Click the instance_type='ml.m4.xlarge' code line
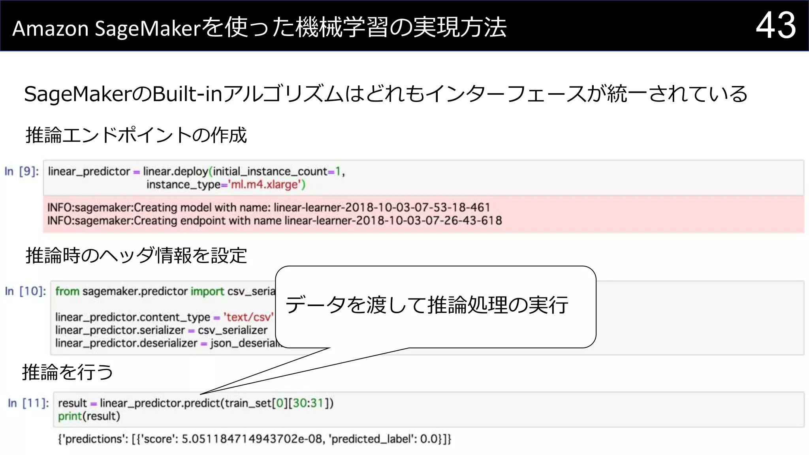Screen dimensions: 809x455 point(226,184)
